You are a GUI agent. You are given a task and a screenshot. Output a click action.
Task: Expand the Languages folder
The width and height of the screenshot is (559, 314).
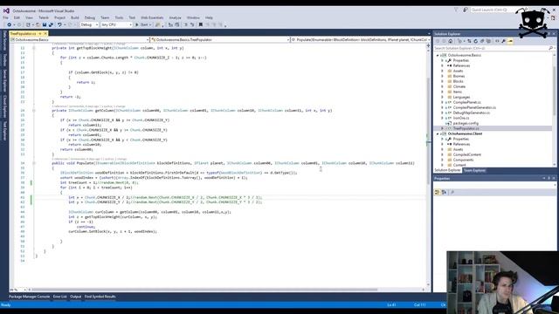coord(443,97)
